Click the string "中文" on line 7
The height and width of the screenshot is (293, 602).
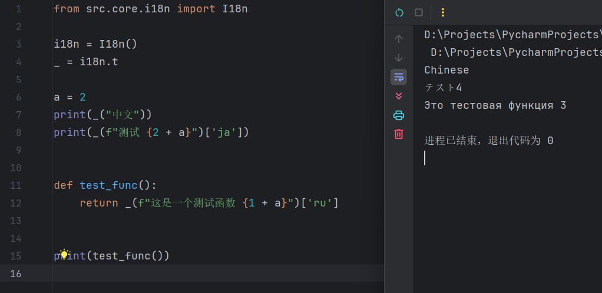[x=122, y=115]
